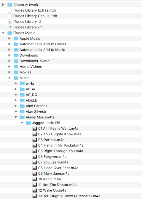Viewport: 142px width, 199px height.
Task: Click the Music folder icon
Action: [x=16, y=78]
